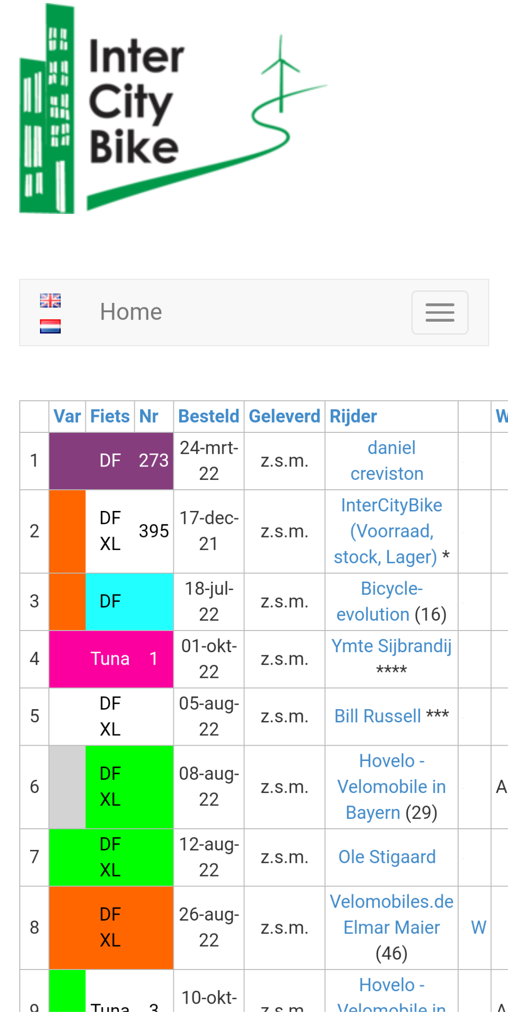Expand the hamburger navigation menu

pos(439,312)
